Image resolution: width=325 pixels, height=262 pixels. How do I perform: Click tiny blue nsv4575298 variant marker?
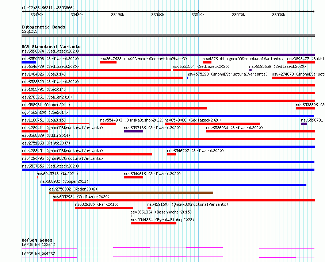click(187, 78)
